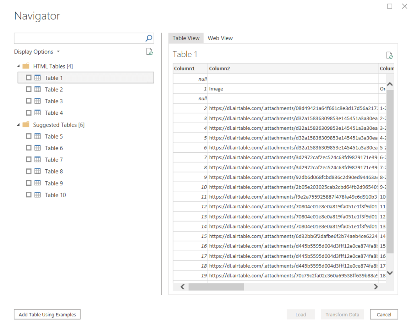Collapse the Suggested Tables node
This screenshot has height=328, width=412.
pyautogui.click(x=18, y=125)
